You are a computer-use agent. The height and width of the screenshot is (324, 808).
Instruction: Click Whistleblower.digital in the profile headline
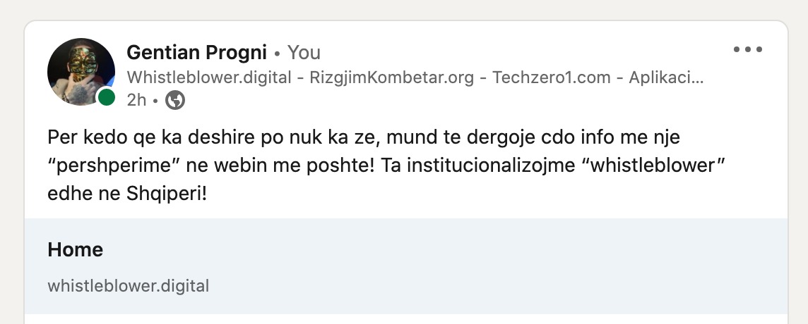(x=209, y=77)
